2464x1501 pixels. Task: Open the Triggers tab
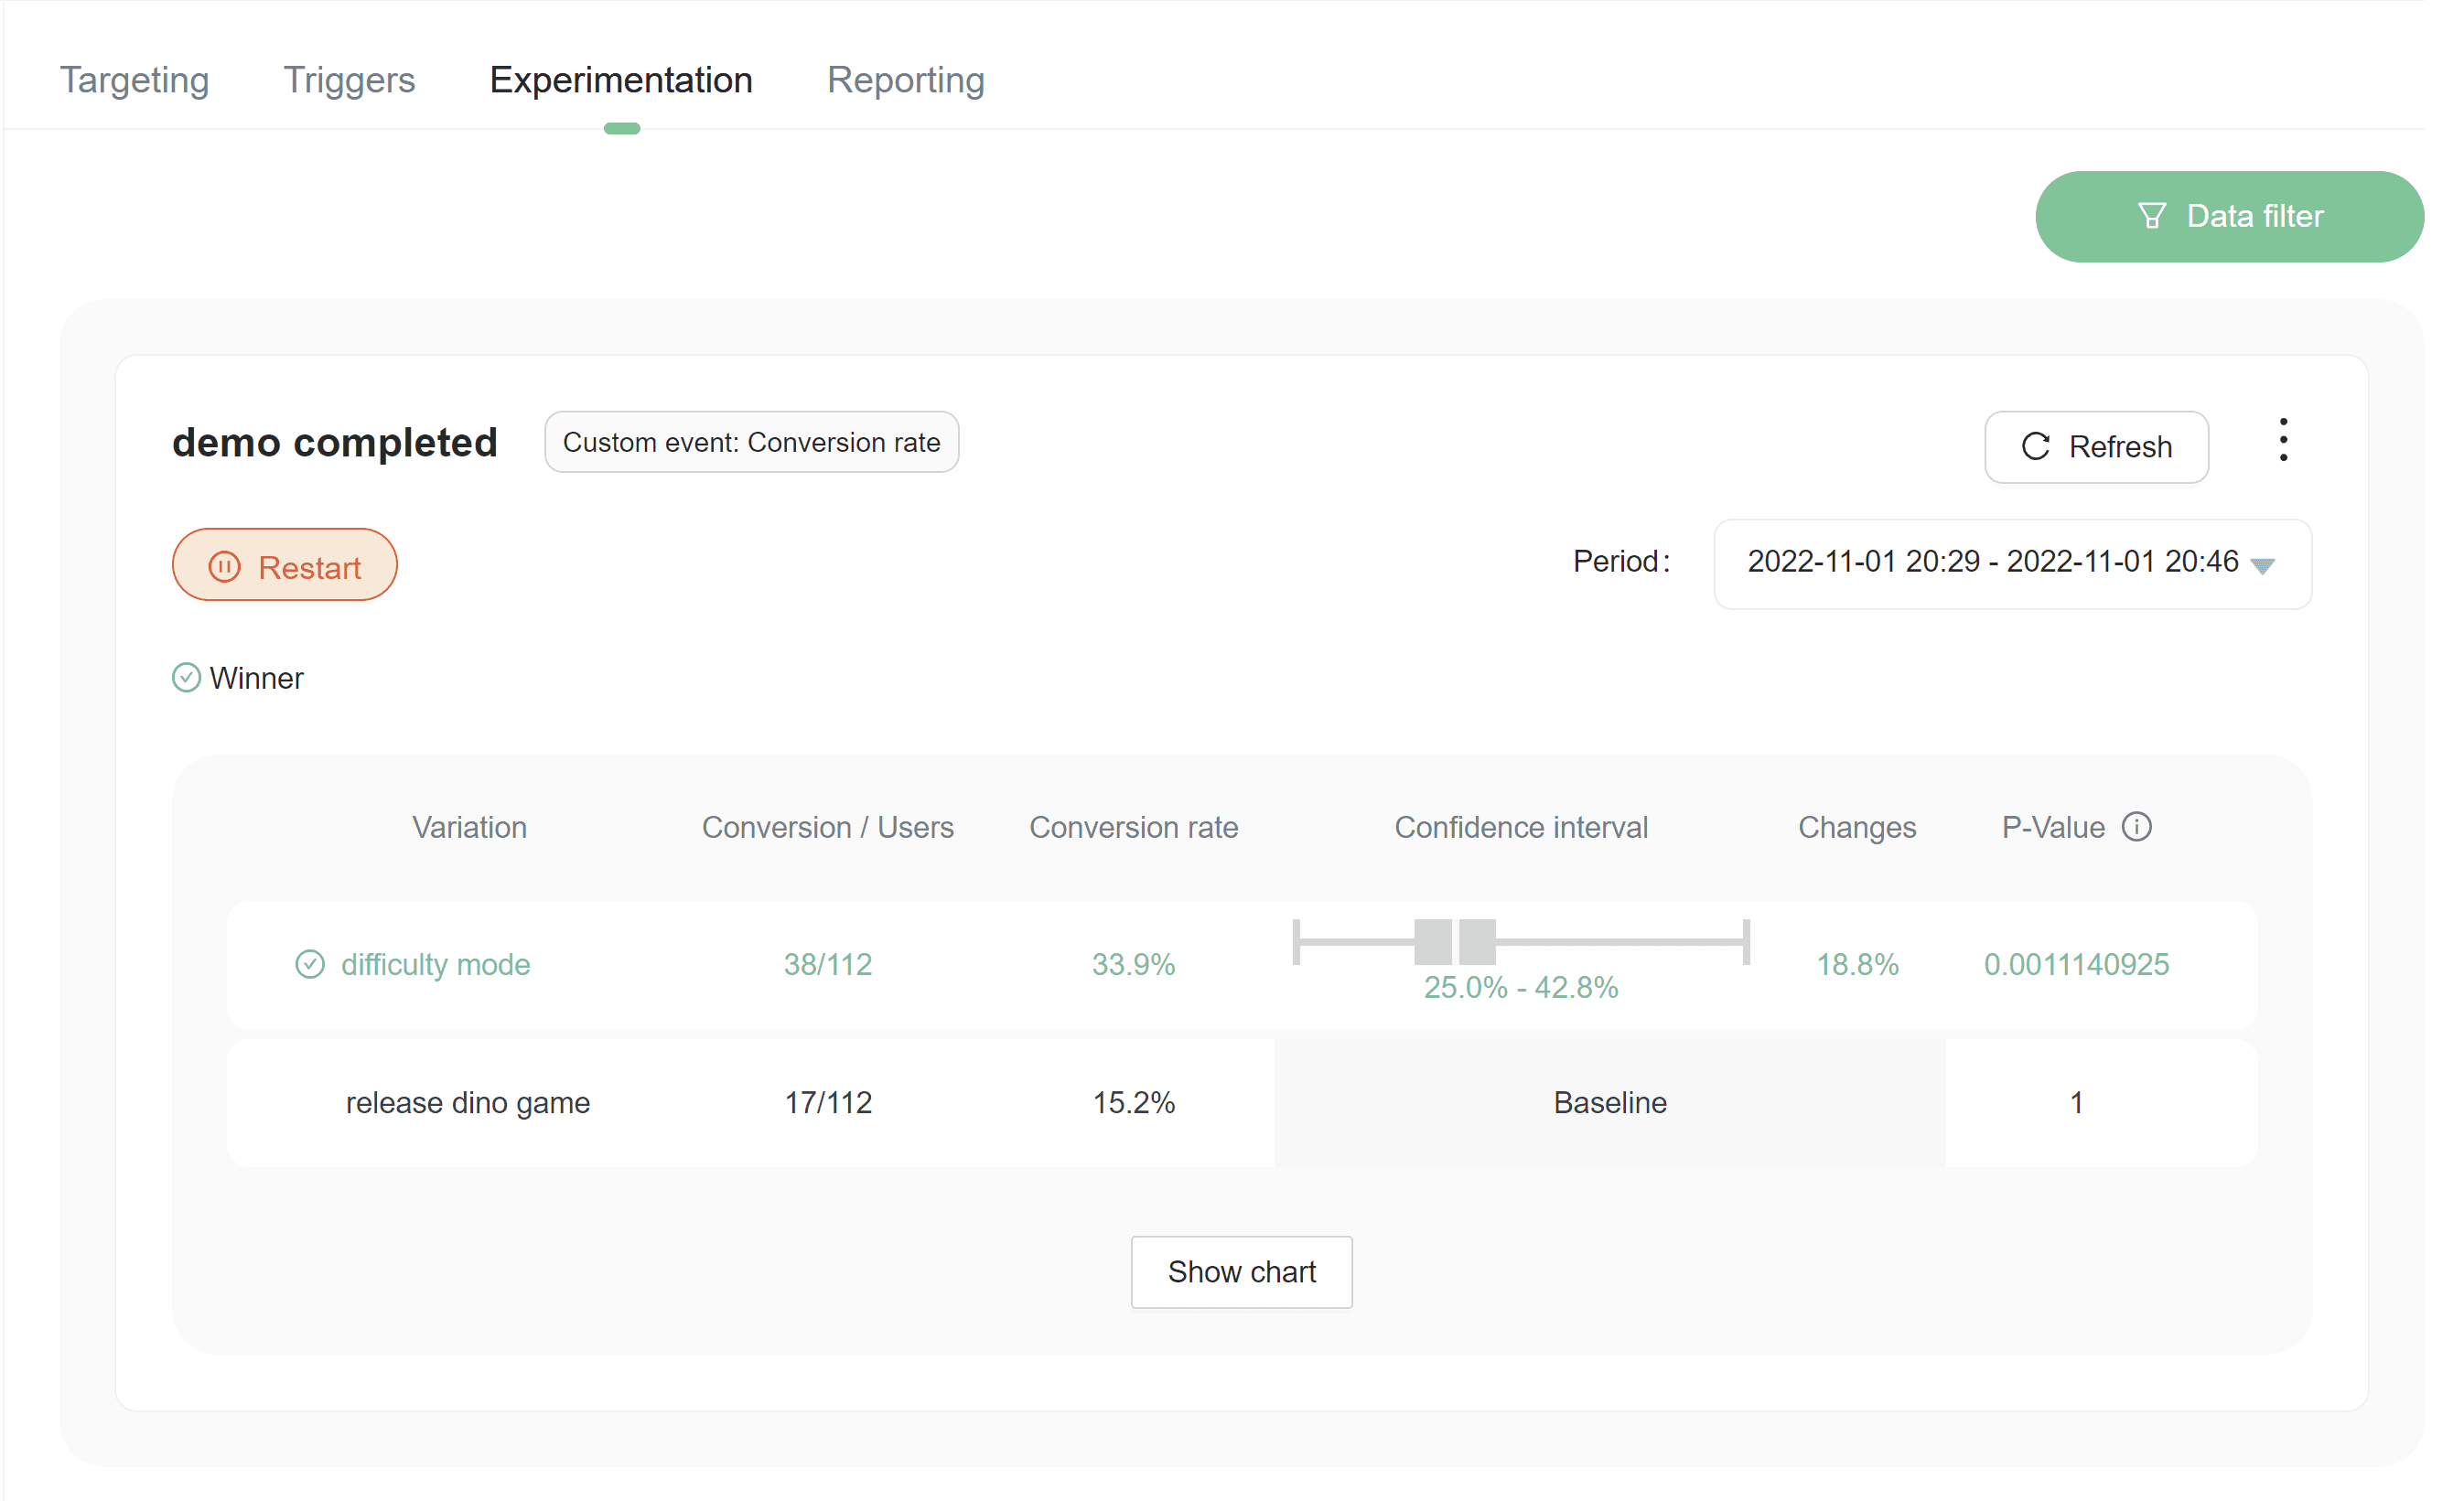point(349,80)
